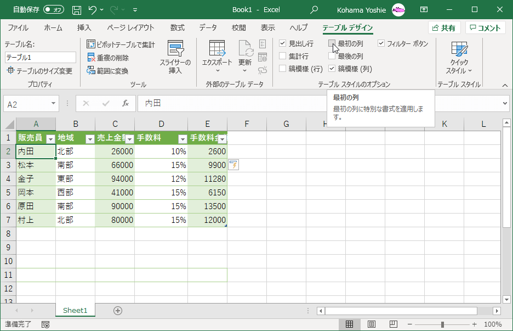
Task: Open スライサーの挿入
Action: (x=175, y=57)
